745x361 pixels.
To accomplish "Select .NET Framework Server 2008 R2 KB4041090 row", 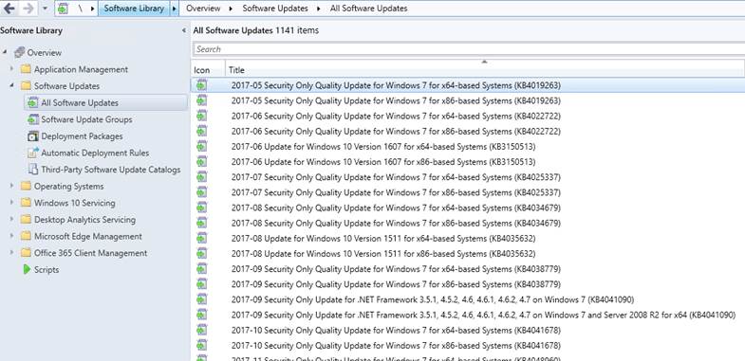I will (x=468, y=315).
